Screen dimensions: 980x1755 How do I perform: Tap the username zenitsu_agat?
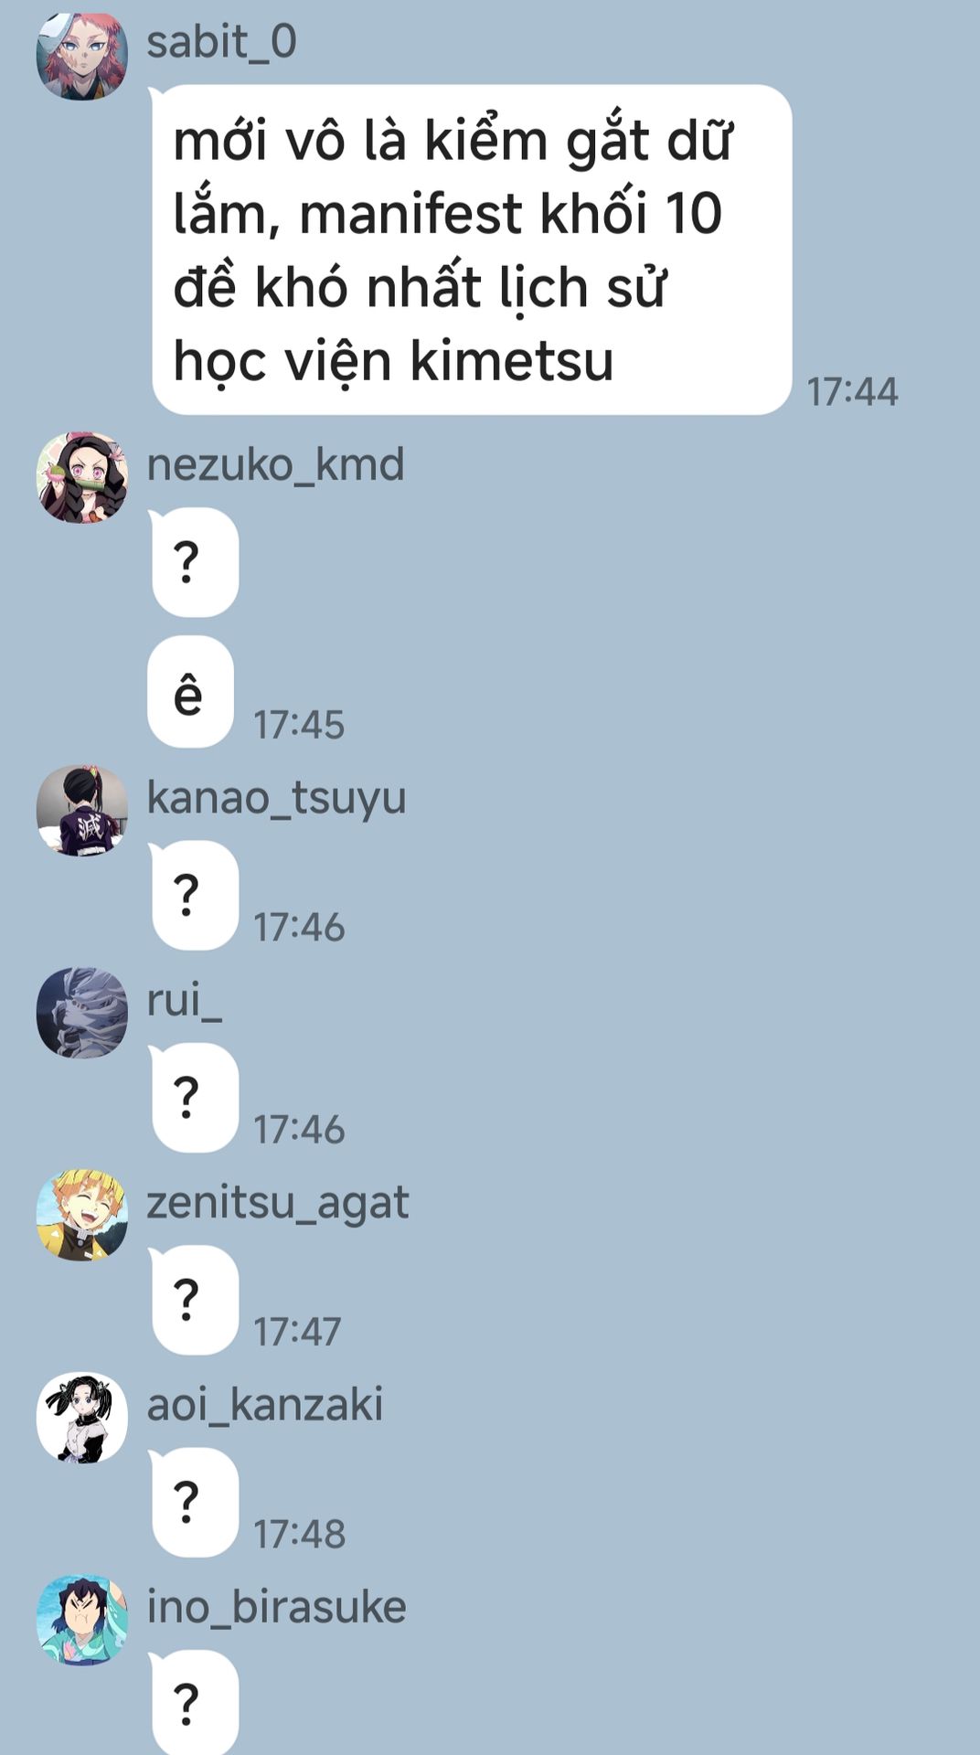[x=278, y=1203]
